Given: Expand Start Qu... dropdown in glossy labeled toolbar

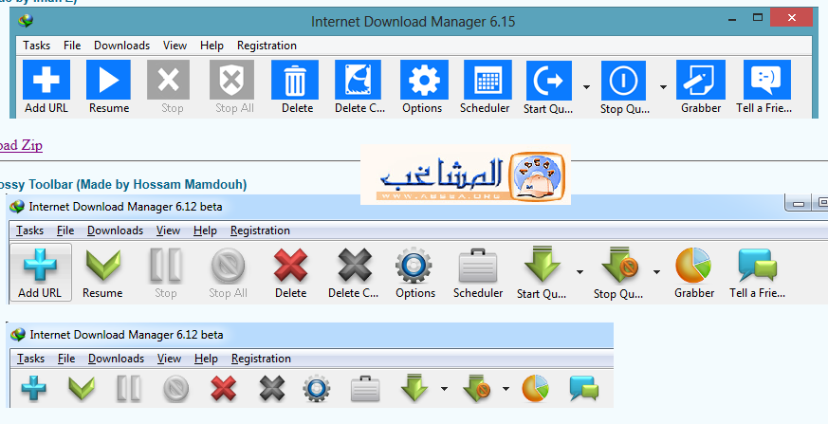Looking at the screenshot, I should [580, 272].
